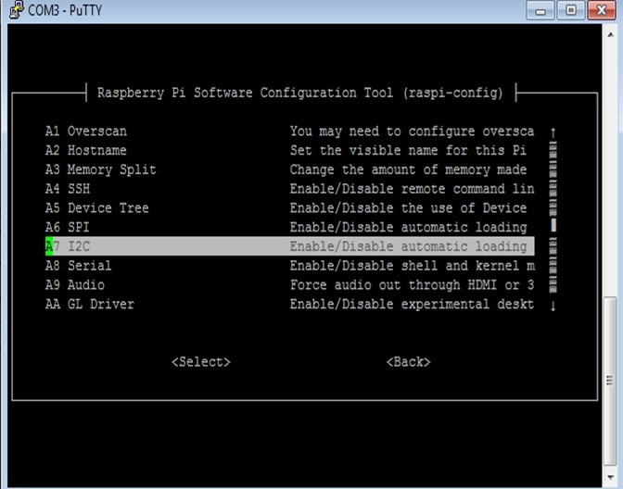Click 'Enable/Disable remote command lin' description
This screenshot has width=623, height=489.
pyautogui.click(x=412, y=189)
